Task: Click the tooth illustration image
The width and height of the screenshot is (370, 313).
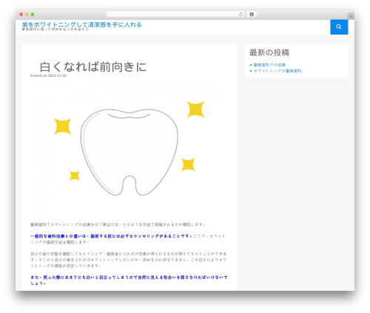Action: 129,149
